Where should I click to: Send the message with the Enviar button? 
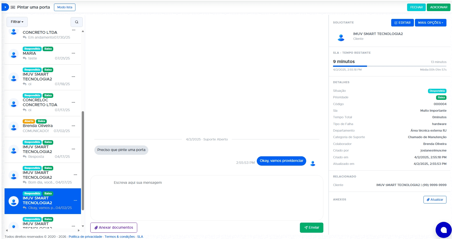[312, 228]
